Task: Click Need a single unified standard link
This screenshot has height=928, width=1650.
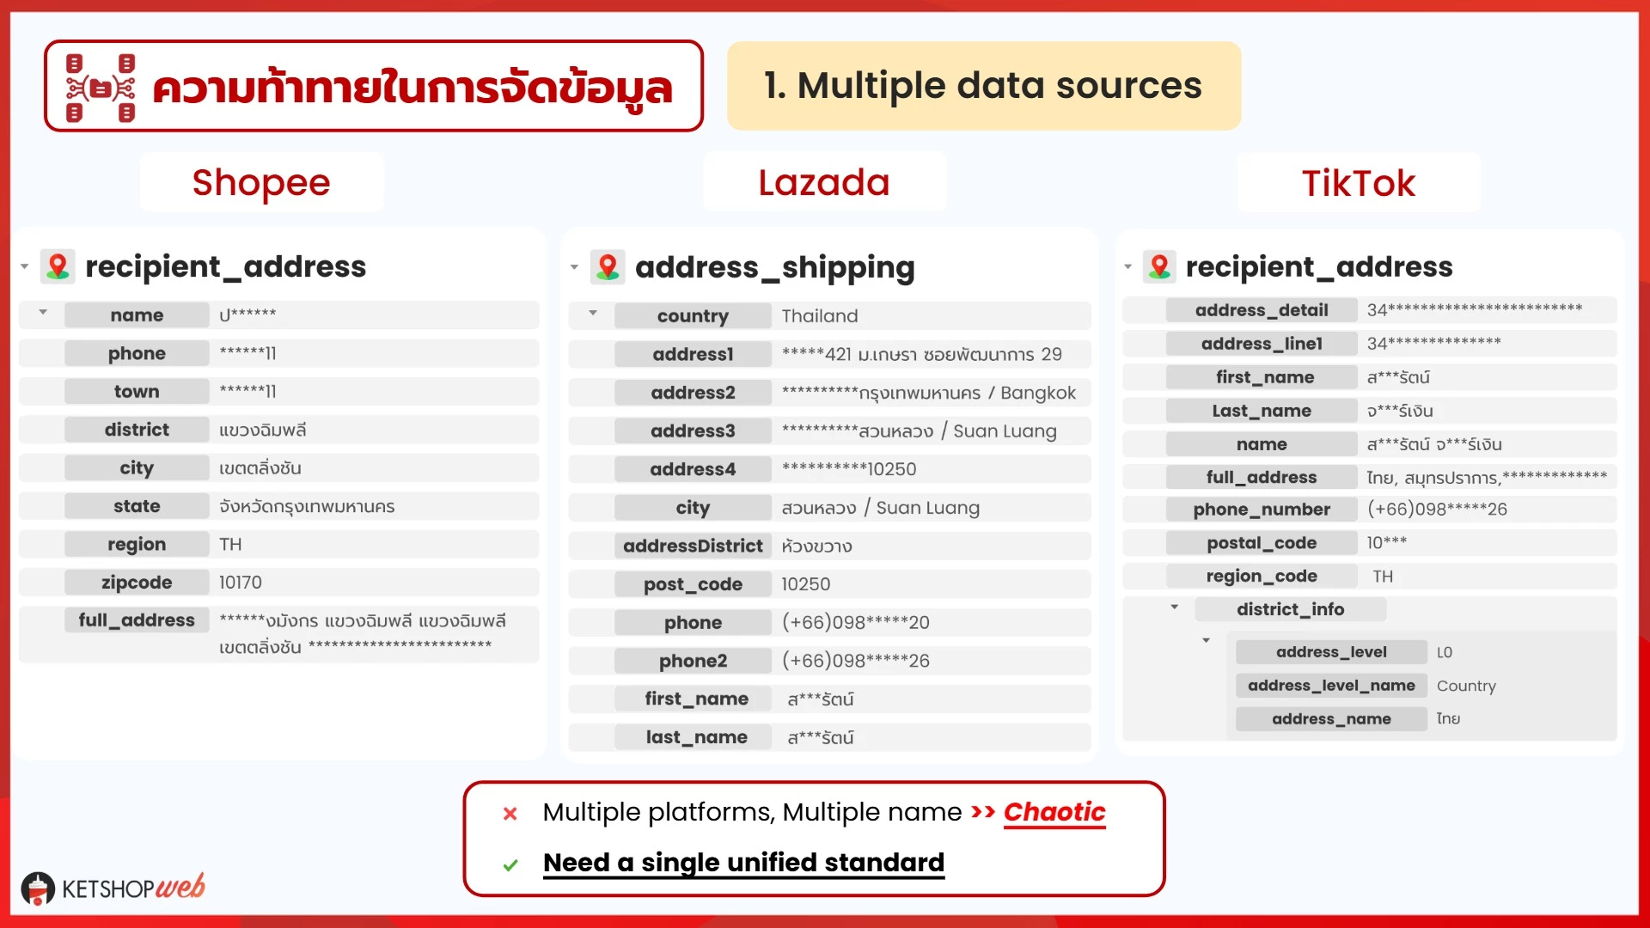Action: (x=743, y=863)
